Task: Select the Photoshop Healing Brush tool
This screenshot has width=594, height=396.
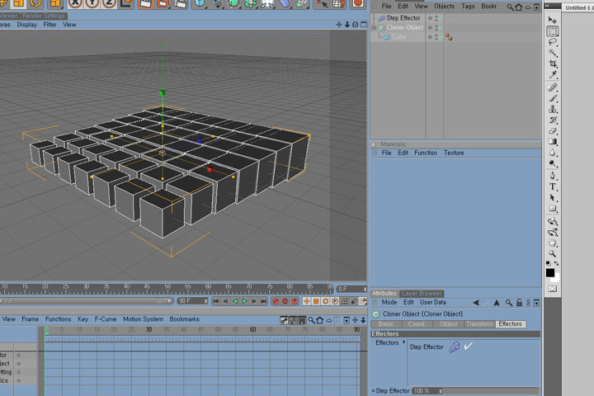Action: [553, 87]
